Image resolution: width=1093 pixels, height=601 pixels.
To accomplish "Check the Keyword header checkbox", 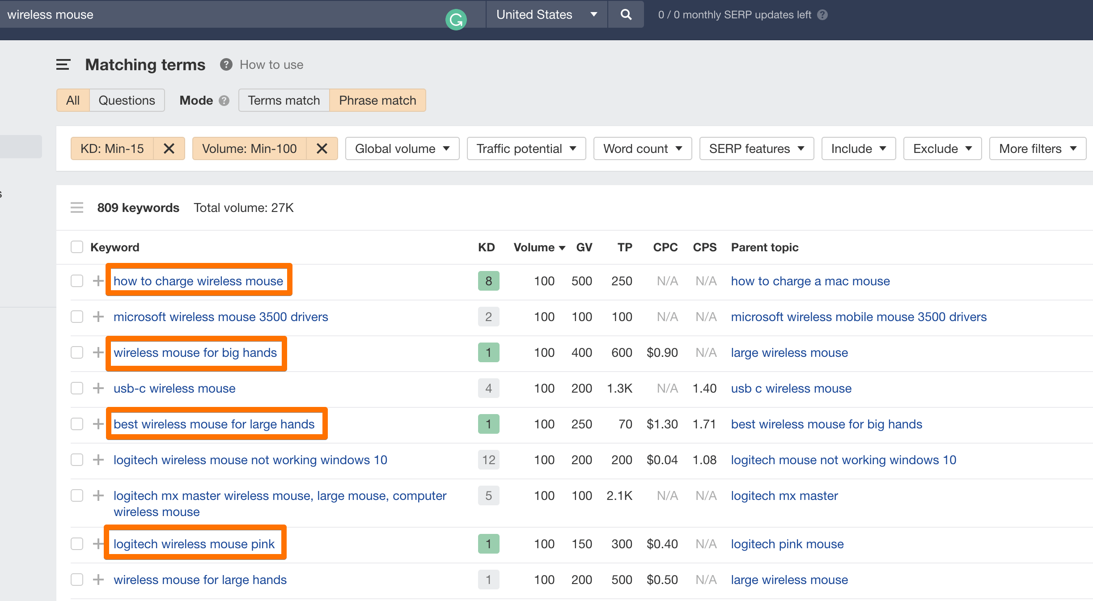I will (x=77, y=247).
